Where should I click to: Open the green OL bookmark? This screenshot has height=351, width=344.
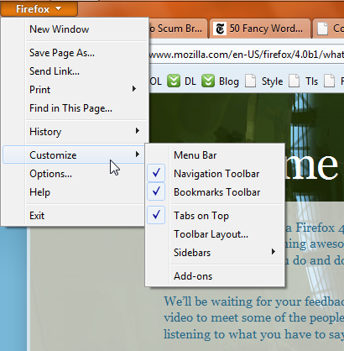pyautogui.click(x=155, y=81)
